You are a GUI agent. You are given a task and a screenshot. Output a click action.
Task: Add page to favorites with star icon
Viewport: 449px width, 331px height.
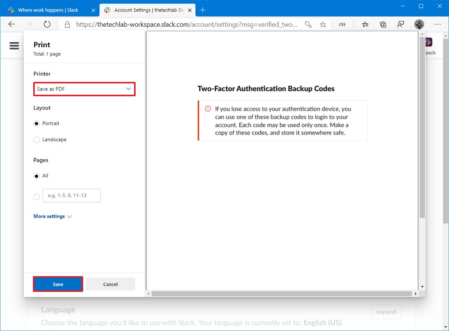tap(323, 25)
